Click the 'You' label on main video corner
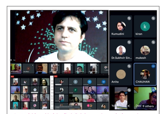This screenshot has width=167, height=114. click(14, 60)
